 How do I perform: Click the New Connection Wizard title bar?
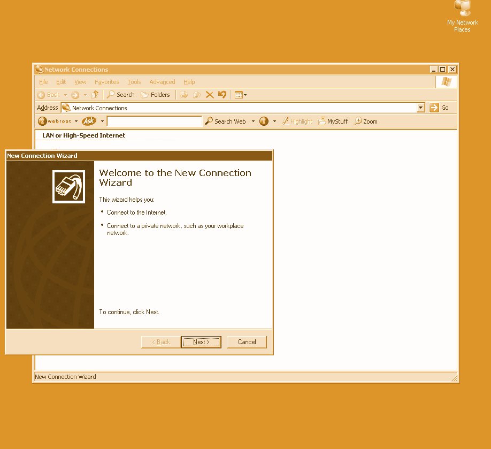coord(140,156)
